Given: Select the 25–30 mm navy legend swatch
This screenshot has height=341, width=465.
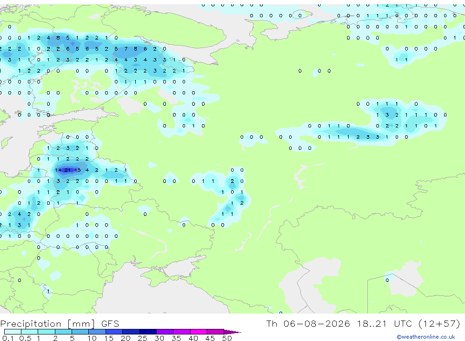Looking at the screenshot, I should click(148, 332).
